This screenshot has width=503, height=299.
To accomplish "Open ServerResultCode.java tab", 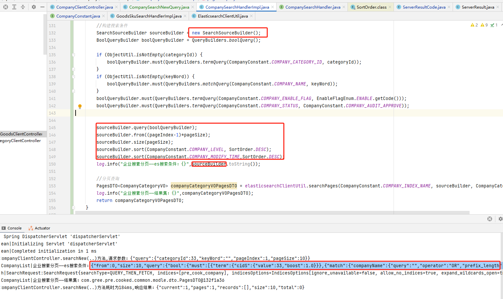I will pyautogui.click(x=424, y=7).
